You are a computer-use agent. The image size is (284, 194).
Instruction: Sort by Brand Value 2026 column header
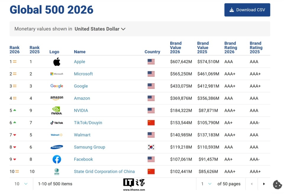tap(176, 47)
